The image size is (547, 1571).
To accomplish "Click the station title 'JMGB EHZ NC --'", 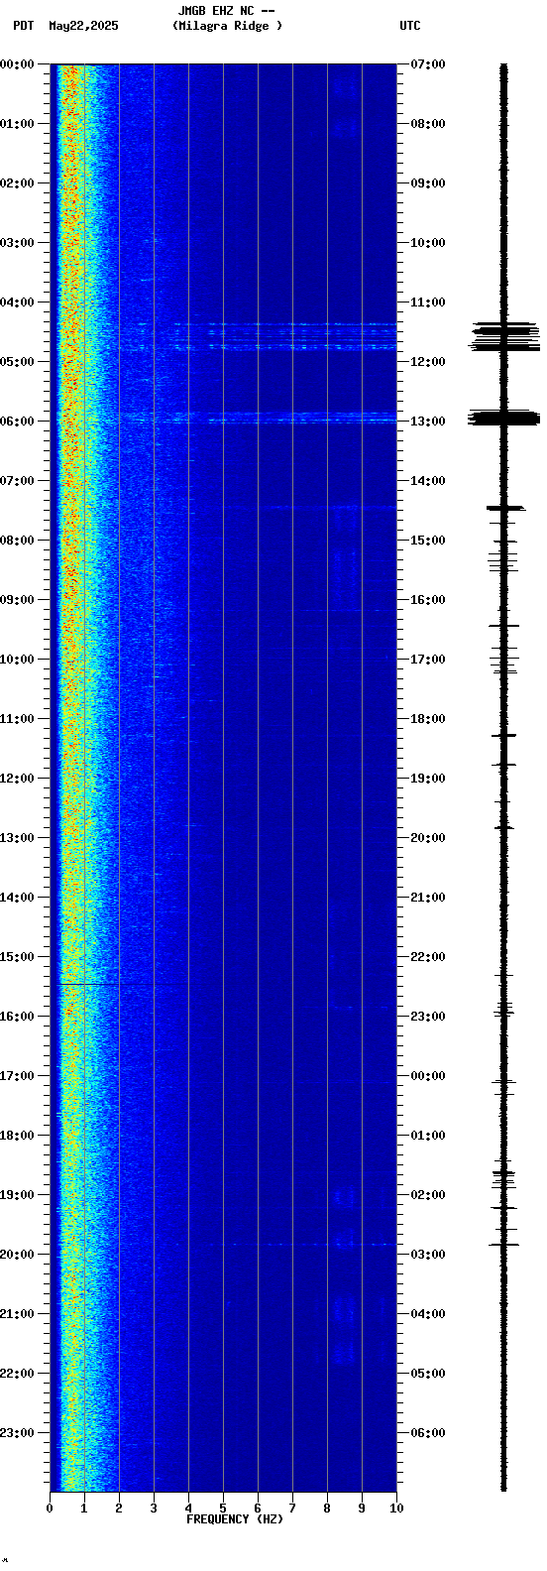I will point(226,11).
